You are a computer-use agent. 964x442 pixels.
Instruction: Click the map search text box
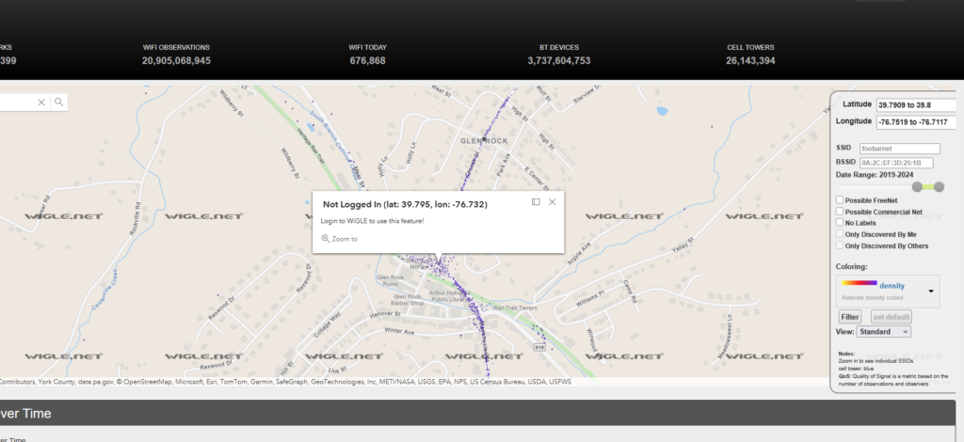(x=17, y=103)
